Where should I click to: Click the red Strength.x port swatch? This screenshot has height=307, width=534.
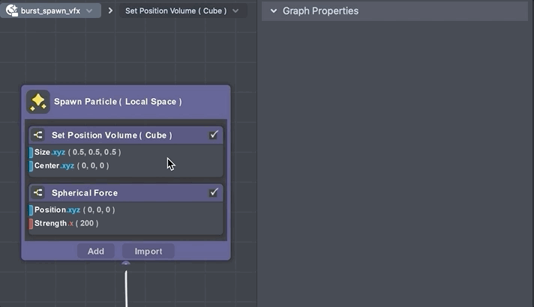31,223
